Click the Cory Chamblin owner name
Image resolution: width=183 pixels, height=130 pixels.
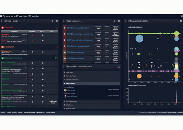tap(116, 35)
